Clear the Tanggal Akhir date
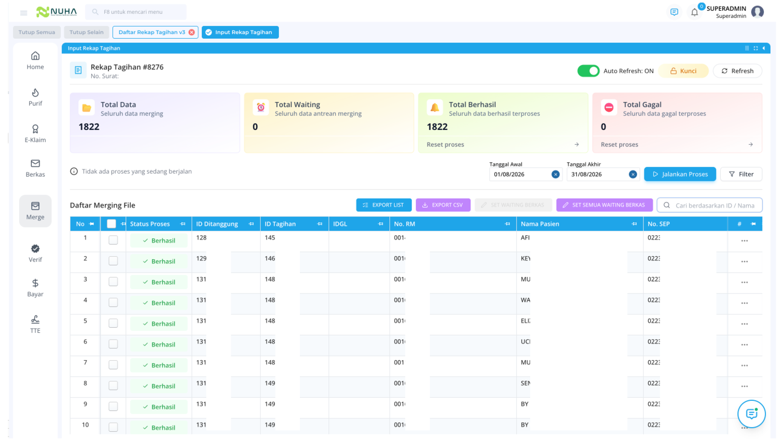Screen dimensions: 784x441 (633, 174)
